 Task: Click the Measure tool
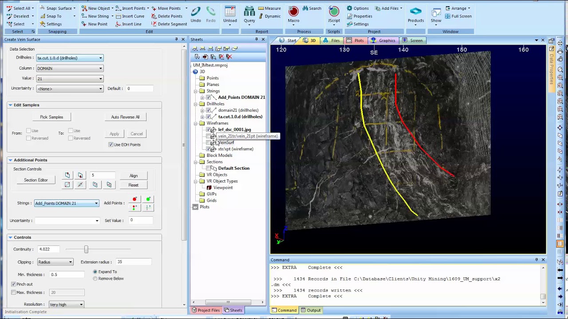point(269,8)
